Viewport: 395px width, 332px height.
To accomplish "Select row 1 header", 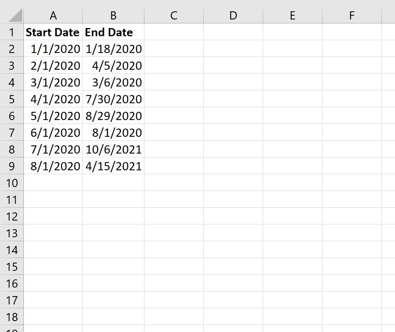I will pyautogui.click(x=12, y=32).
